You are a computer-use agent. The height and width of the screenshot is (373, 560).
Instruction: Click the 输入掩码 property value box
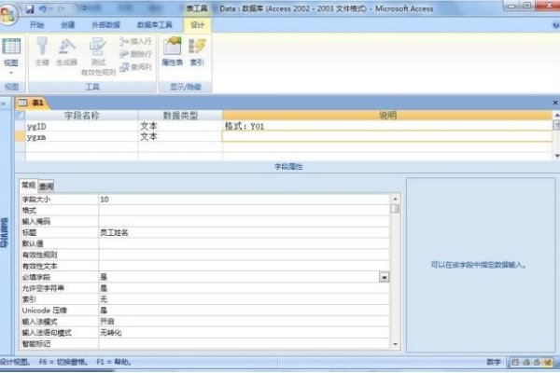pyautogui.click(x=244, y=222)
